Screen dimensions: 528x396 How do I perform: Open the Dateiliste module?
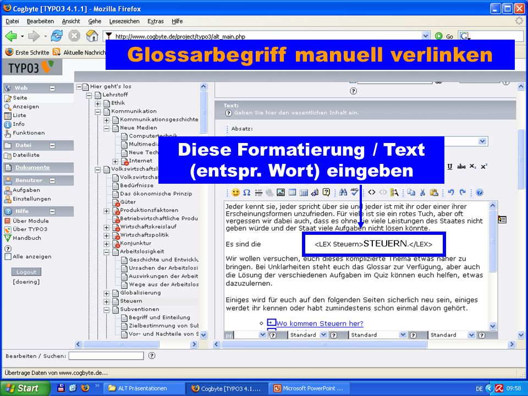point(26,155)
